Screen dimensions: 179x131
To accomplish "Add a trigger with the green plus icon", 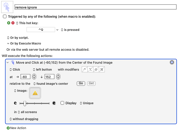I will tap(9, 23).
